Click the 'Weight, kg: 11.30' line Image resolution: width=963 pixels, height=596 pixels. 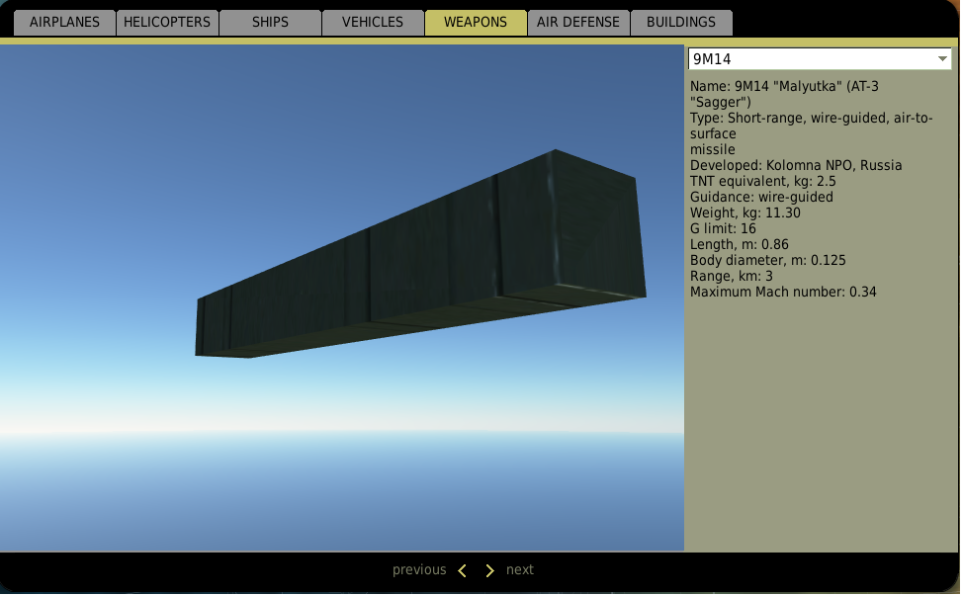pos(744,213)
